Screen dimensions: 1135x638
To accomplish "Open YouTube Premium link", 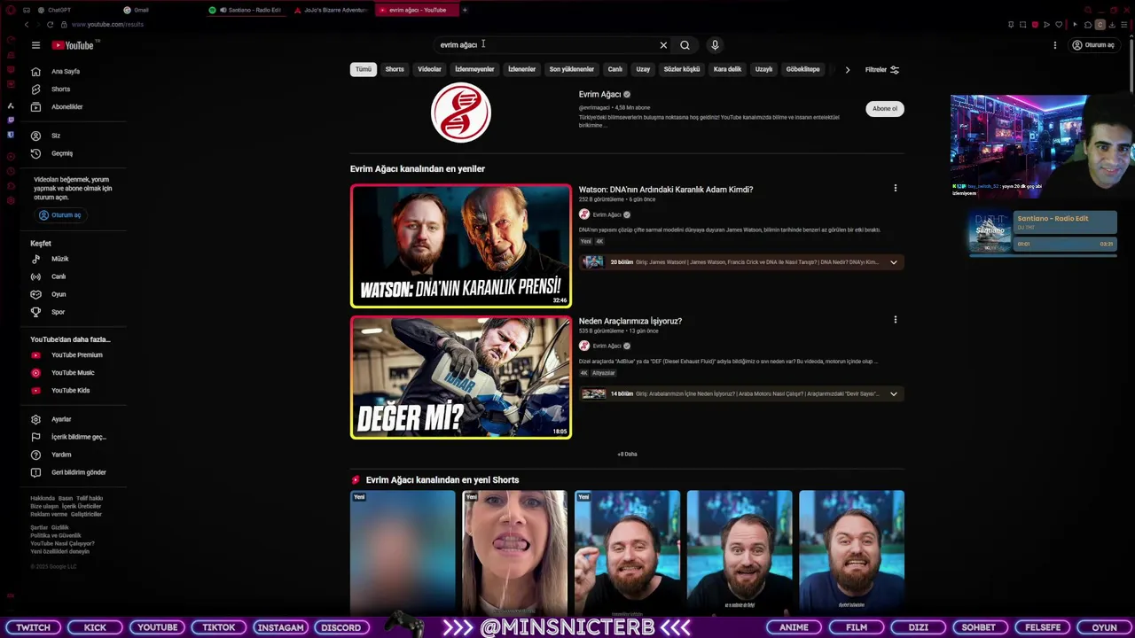I will pos(76,354).
